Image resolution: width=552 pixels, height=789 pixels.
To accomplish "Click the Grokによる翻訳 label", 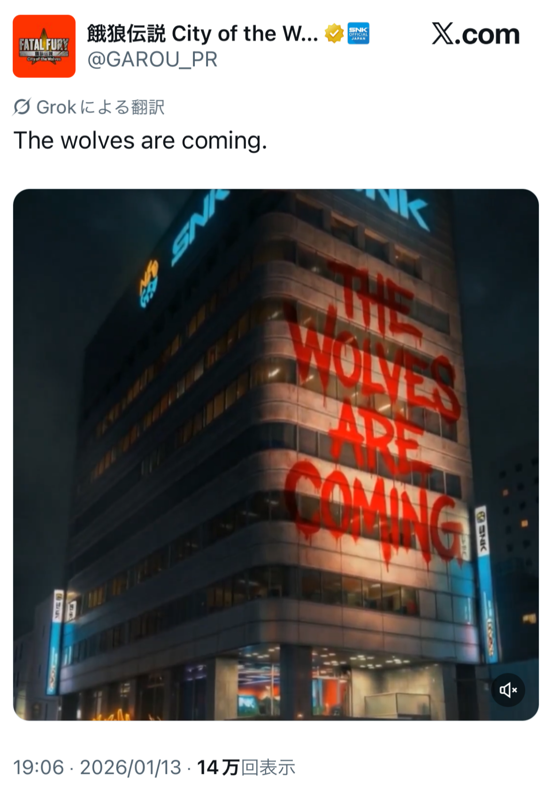I will (x=100, y=107).
